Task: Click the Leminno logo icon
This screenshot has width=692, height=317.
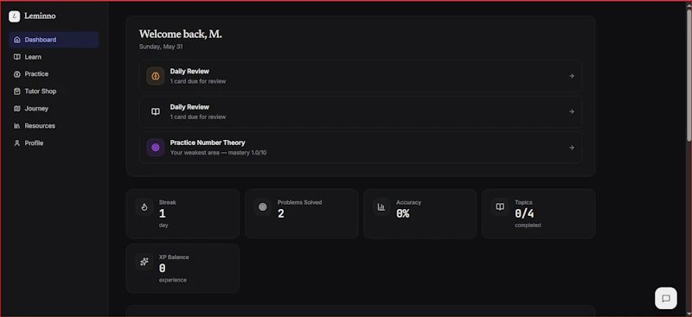Action: [x=14, y=16]
